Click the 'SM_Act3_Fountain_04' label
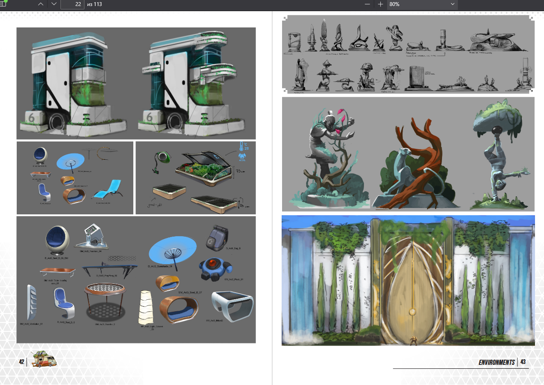This screenshot has width=544, height=385. click(90, 252)
